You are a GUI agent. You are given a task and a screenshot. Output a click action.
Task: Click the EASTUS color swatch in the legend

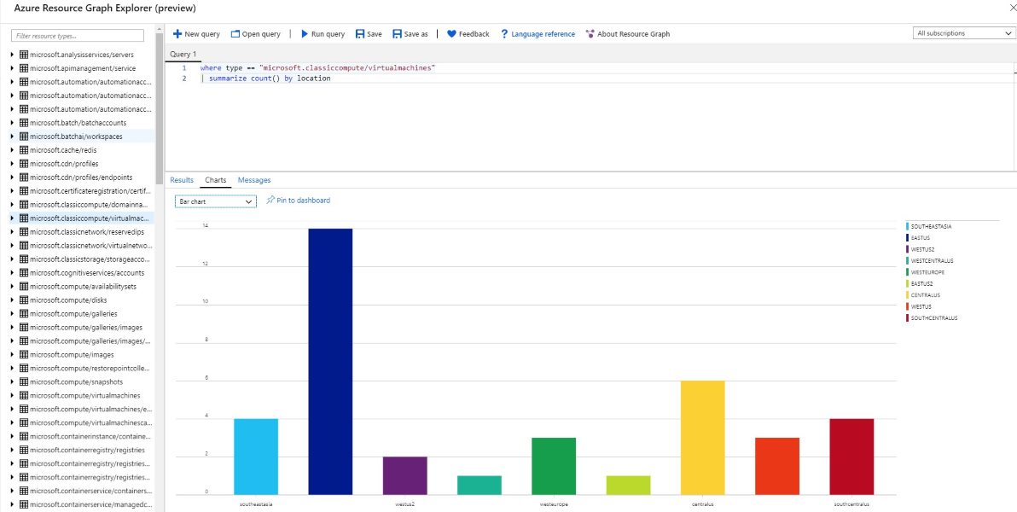click(909, 237)
